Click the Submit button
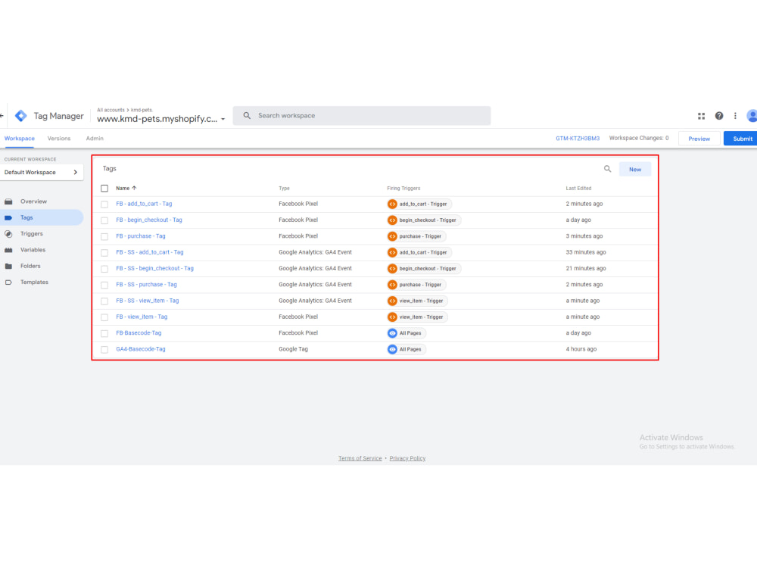The image size is (757, 568). click(742, 139)
